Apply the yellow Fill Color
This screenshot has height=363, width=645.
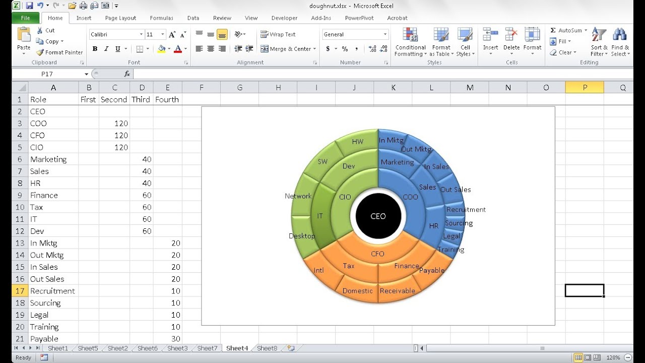[x=161, y=49]
